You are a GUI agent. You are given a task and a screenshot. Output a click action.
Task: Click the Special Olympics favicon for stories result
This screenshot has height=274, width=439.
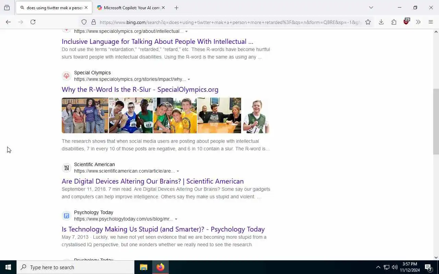(x=67, y=76)
